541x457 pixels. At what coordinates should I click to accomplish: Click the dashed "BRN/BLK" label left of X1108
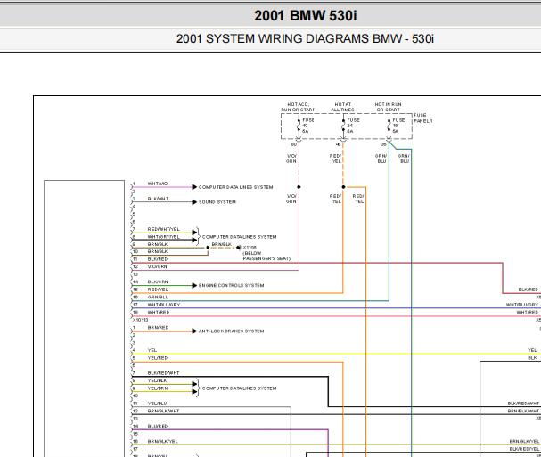[222, 244]
